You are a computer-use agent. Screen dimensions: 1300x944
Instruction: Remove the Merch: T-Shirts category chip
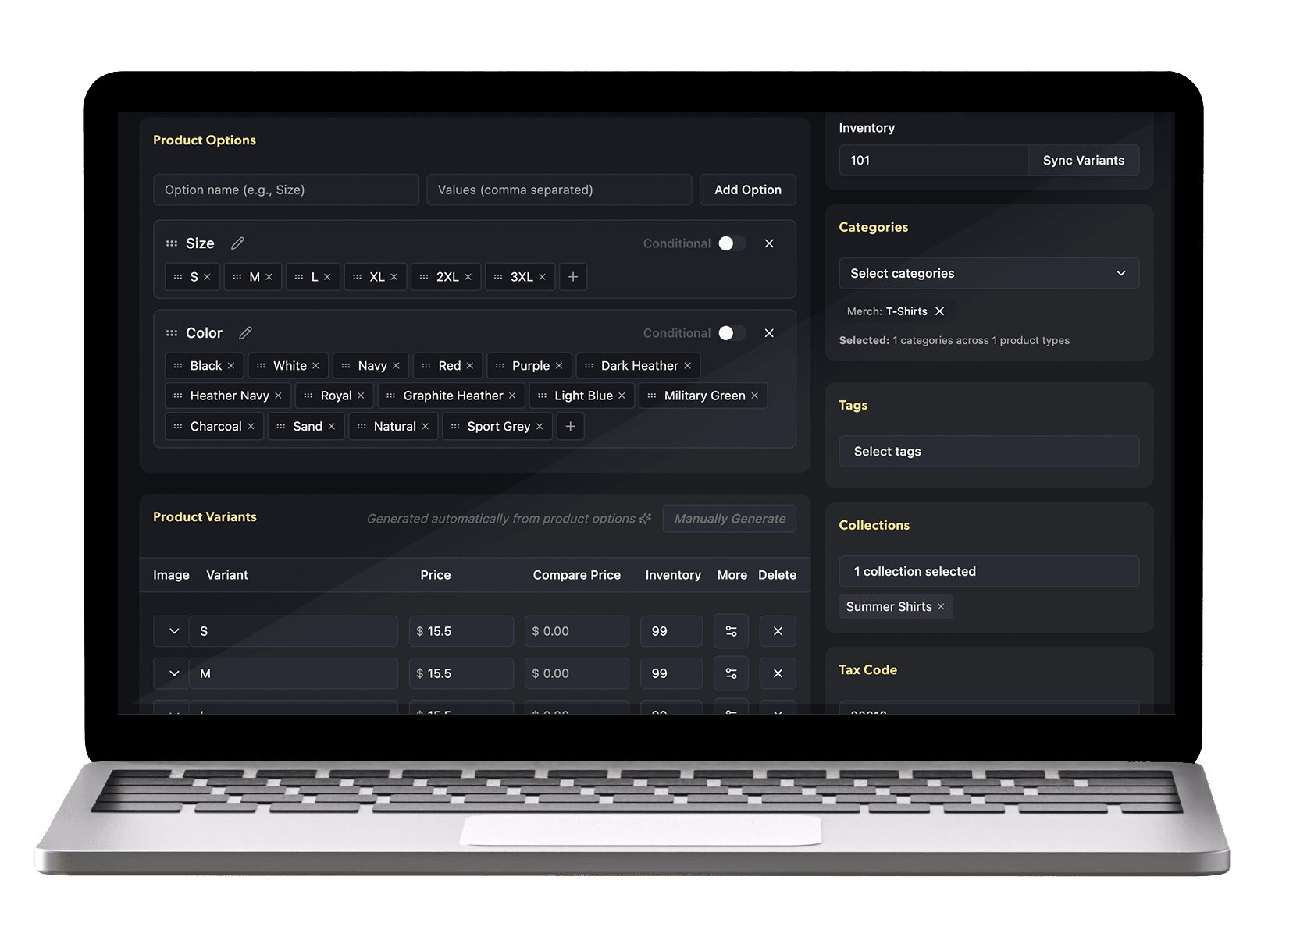[x=940, y=311]
